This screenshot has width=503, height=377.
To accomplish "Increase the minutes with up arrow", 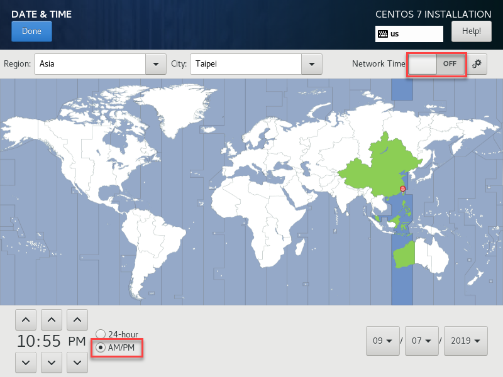I will [52, 320].
